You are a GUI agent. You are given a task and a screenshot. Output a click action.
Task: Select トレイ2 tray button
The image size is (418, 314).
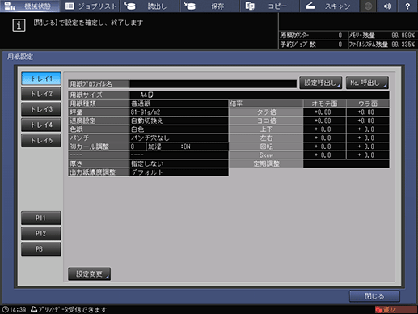[41, 94]
